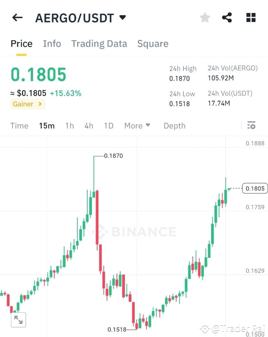Image resolution: width=268 pixels, height=337 pixels.
Task: Open the grid layout icon top right
Action: pos(251,17)
